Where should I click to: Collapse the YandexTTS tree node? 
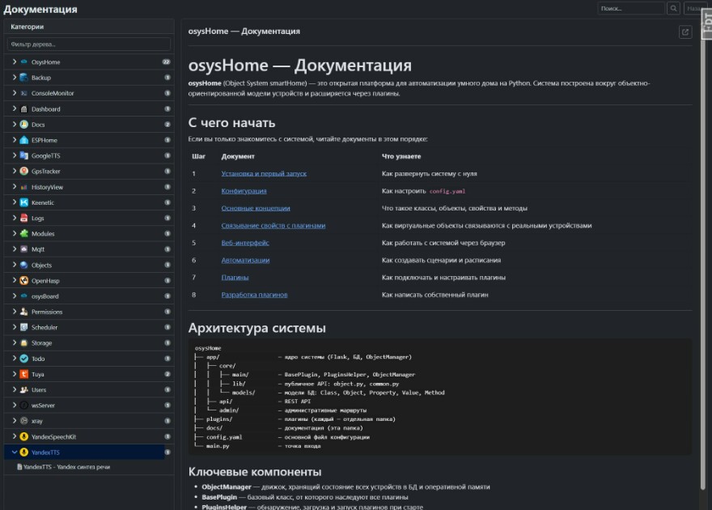[x=14, y=453]
